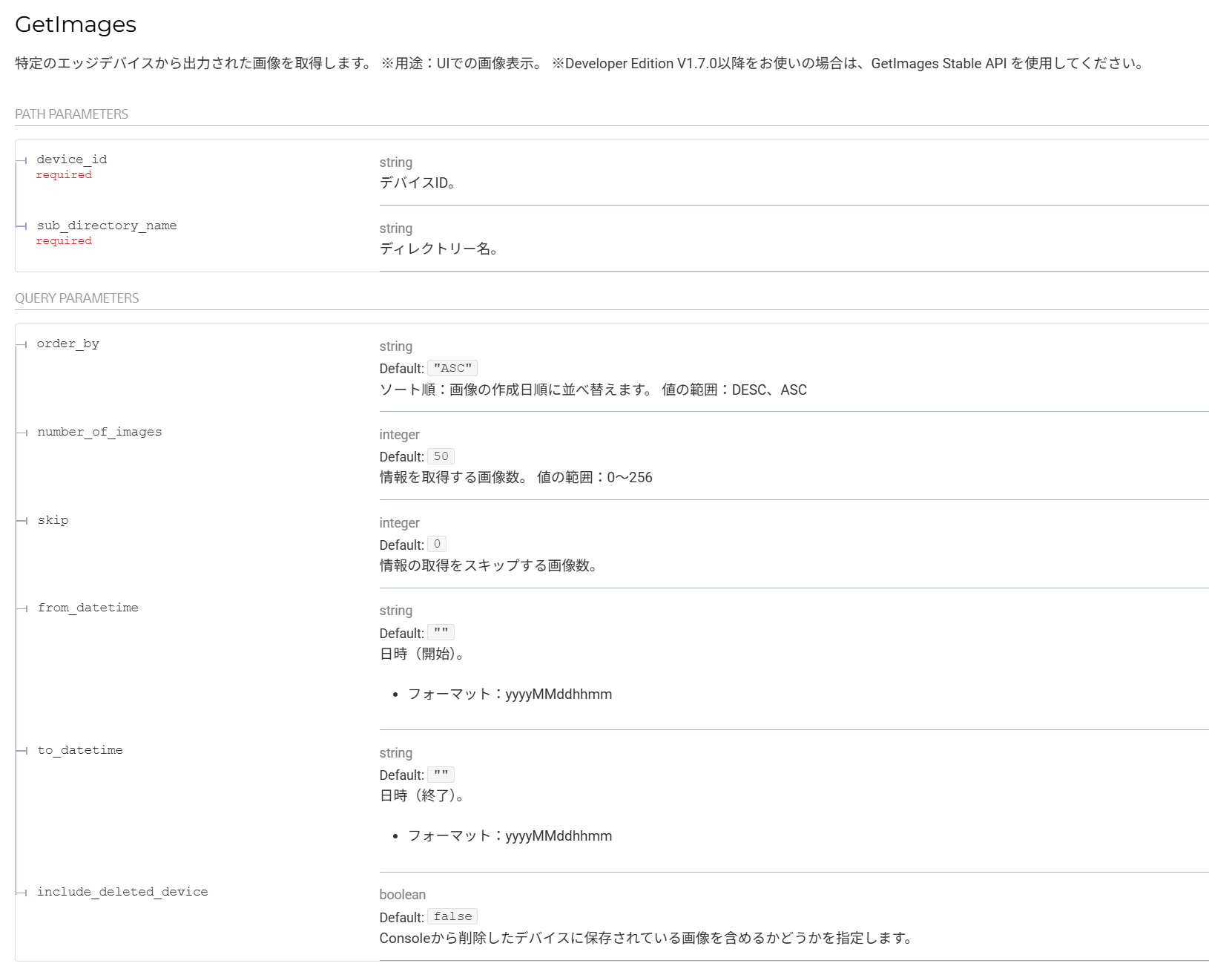Viewport: 1209px width, 969px height.
Task: Click the "required" label under device_id
Action: tap(65, 175)
